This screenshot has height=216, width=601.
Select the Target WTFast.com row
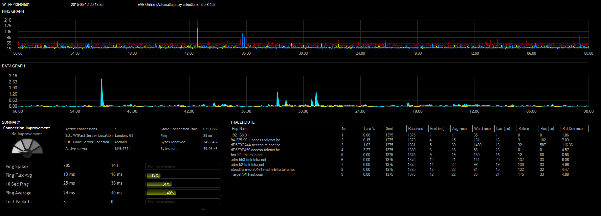[247, 174]
